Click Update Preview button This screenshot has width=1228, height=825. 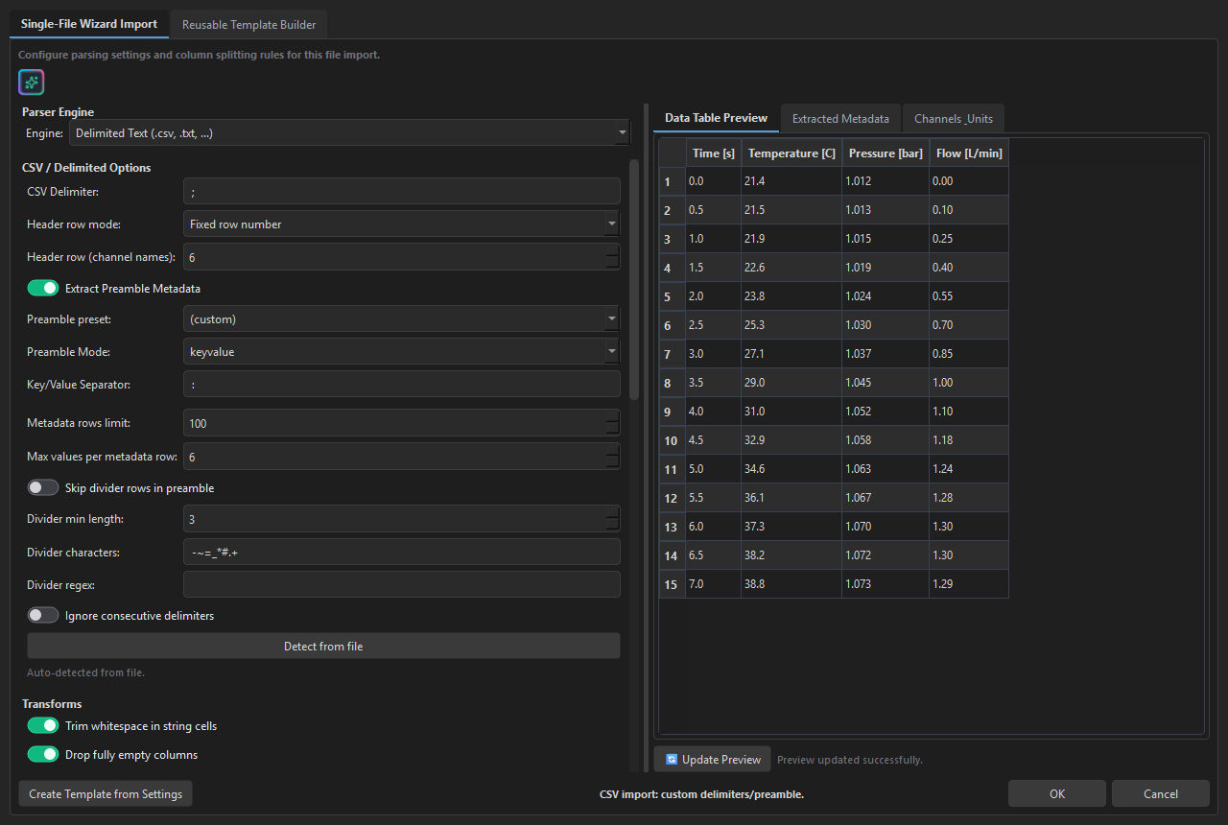click(x=713, y=759)
